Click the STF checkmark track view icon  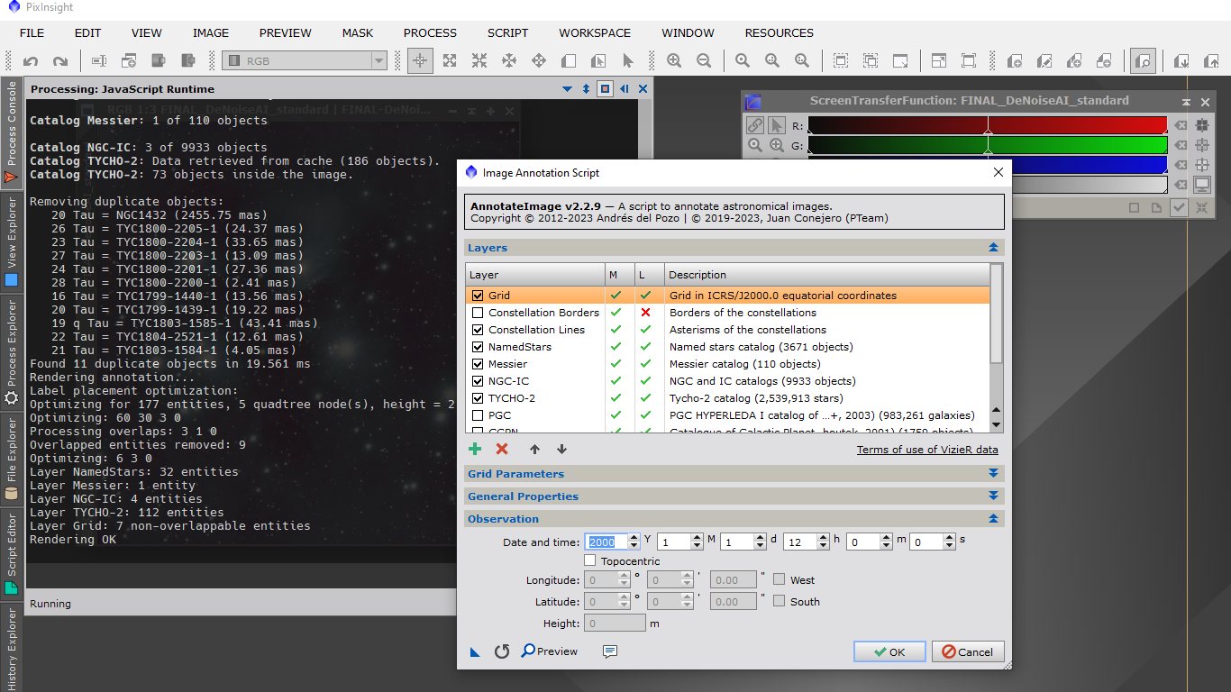[x=1179, y=207]
